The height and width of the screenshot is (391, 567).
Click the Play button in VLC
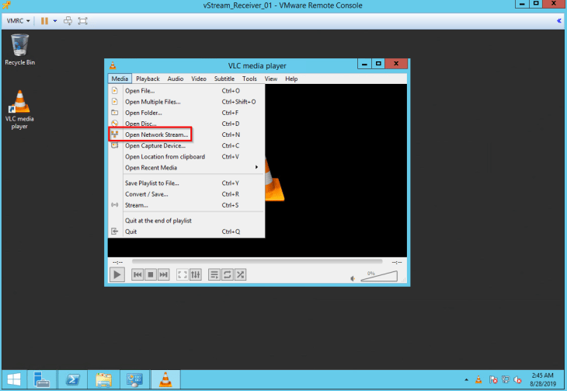117,274
